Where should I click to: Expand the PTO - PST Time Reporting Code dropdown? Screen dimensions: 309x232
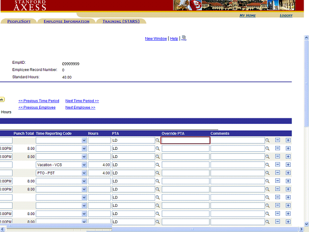84,173
